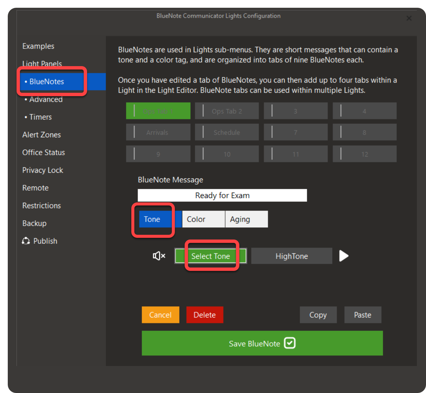
Task: Switch to the Color tab
Action: coord(204,219)
